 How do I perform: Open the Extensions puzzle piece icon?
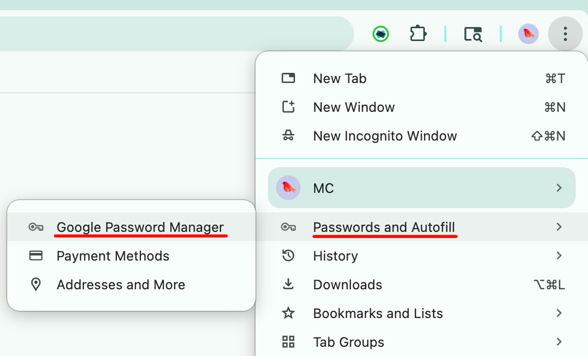click(418, 34)
